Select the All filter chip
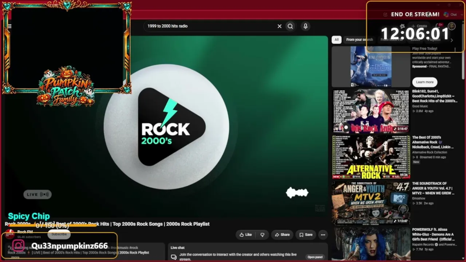Screen dimensions: 466x262 coord(336,40)
